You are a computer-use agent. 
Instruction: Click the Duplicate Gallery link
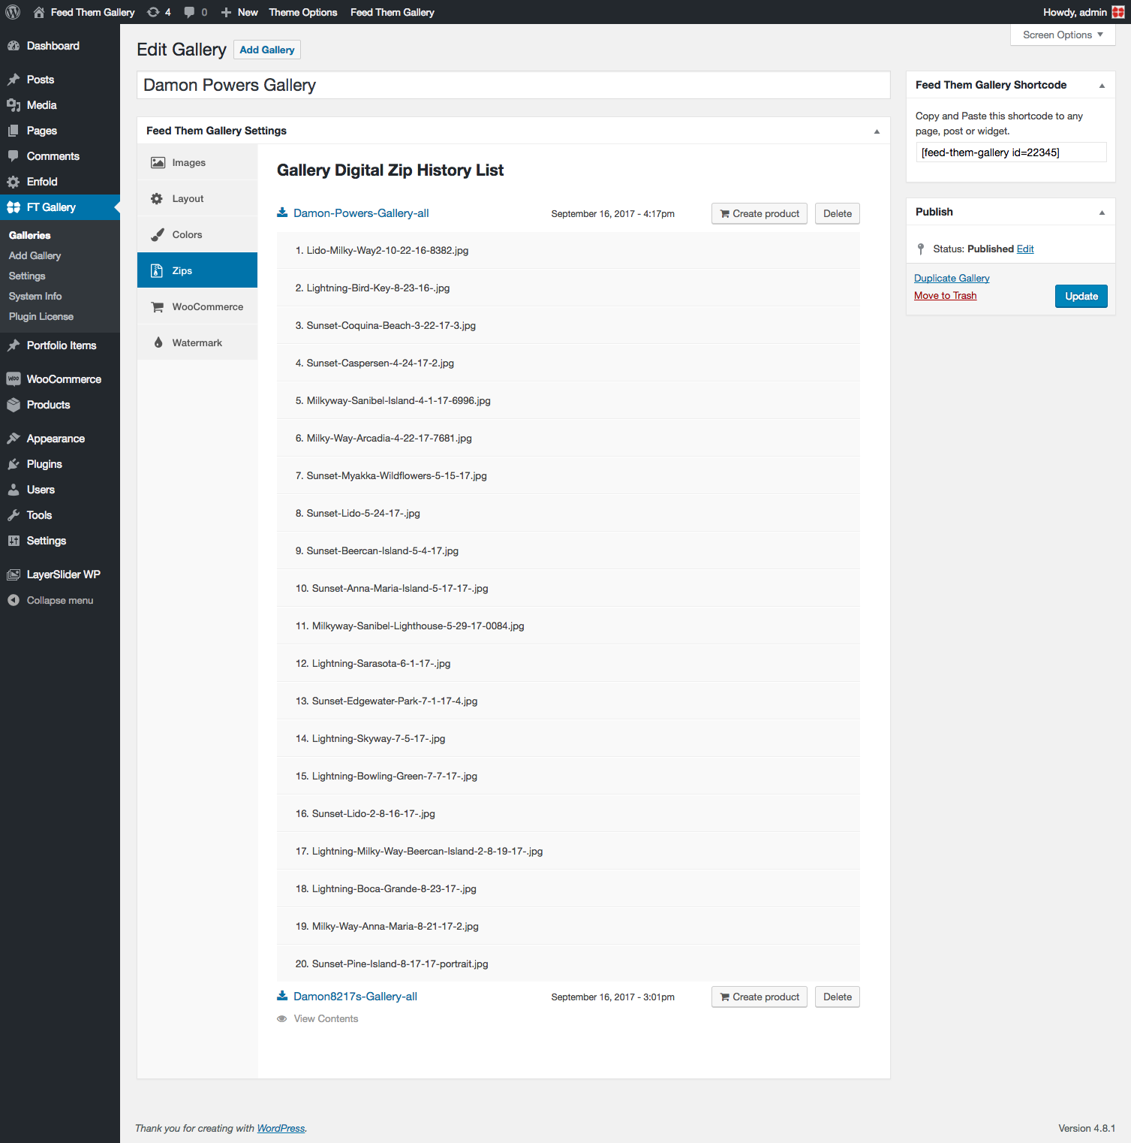[952, 278]
